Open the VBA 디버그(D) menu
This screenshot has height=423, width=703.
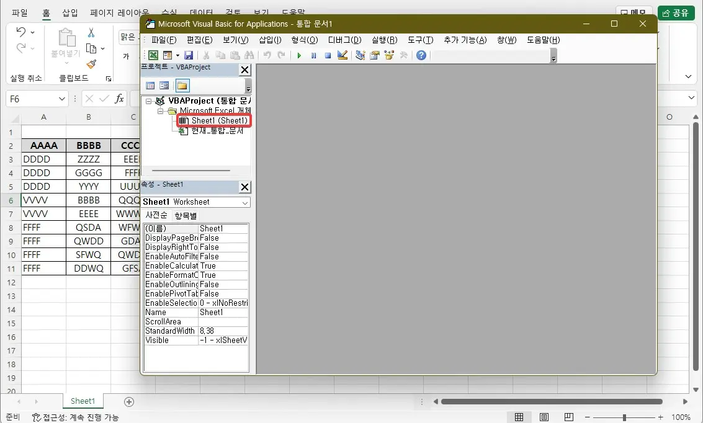point(344,40)
